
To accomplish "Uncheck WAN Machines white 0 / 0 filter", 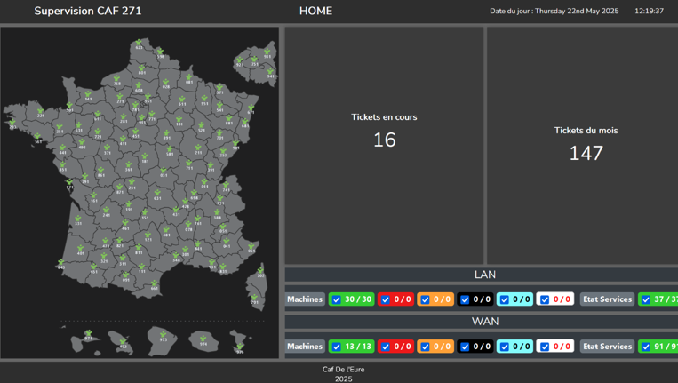I will (x=545, y=347).
